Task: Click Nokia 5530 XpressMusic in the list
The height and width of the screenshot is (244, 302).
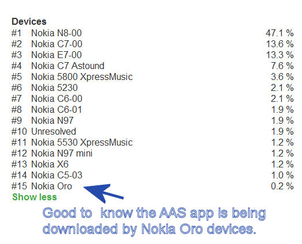Action: click(x=82, y=143)
